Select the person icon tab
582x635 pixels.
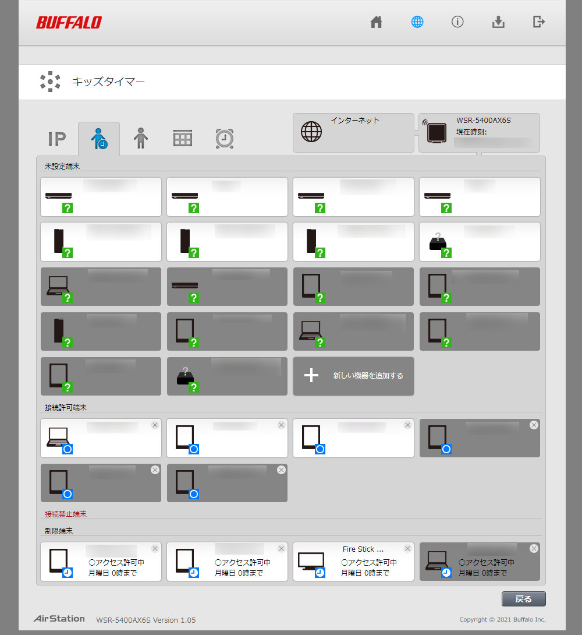tap(141, 139)
